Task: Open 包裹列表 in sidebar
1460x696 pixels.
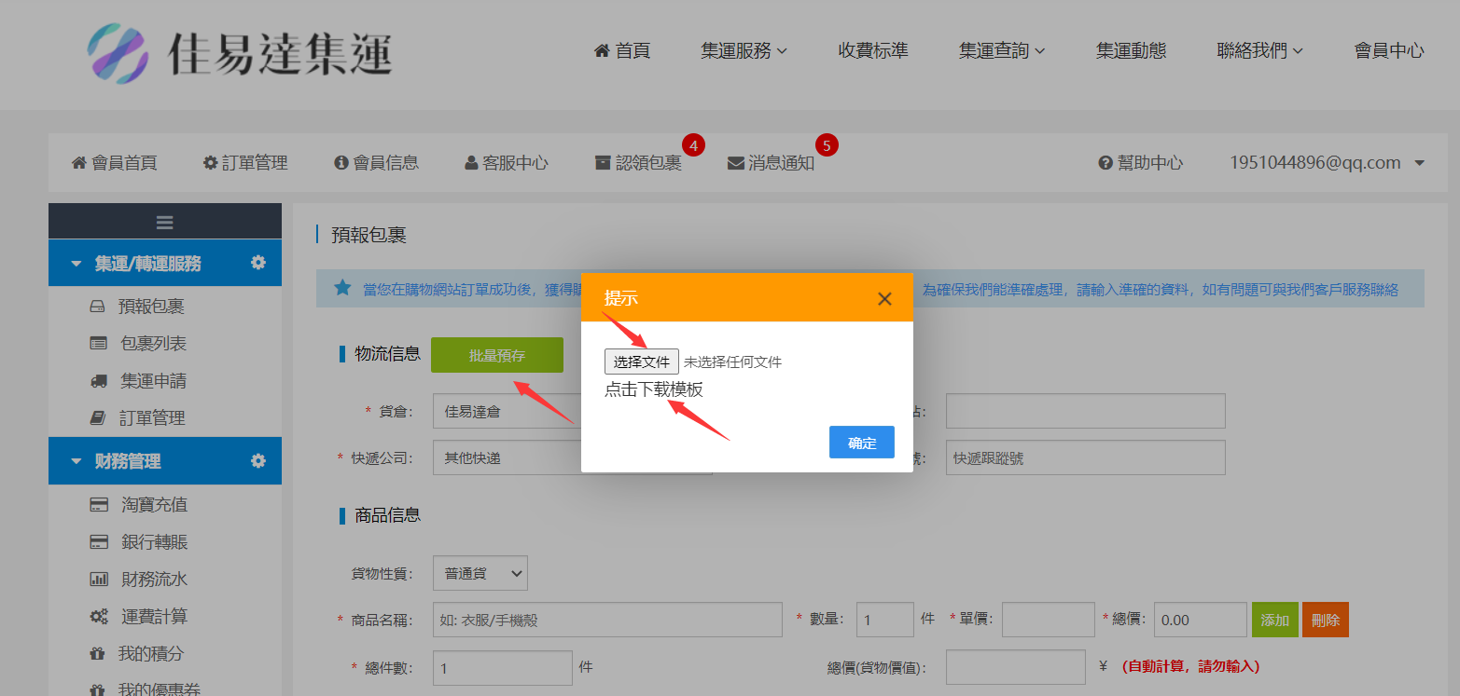Action: coord(153,344)
